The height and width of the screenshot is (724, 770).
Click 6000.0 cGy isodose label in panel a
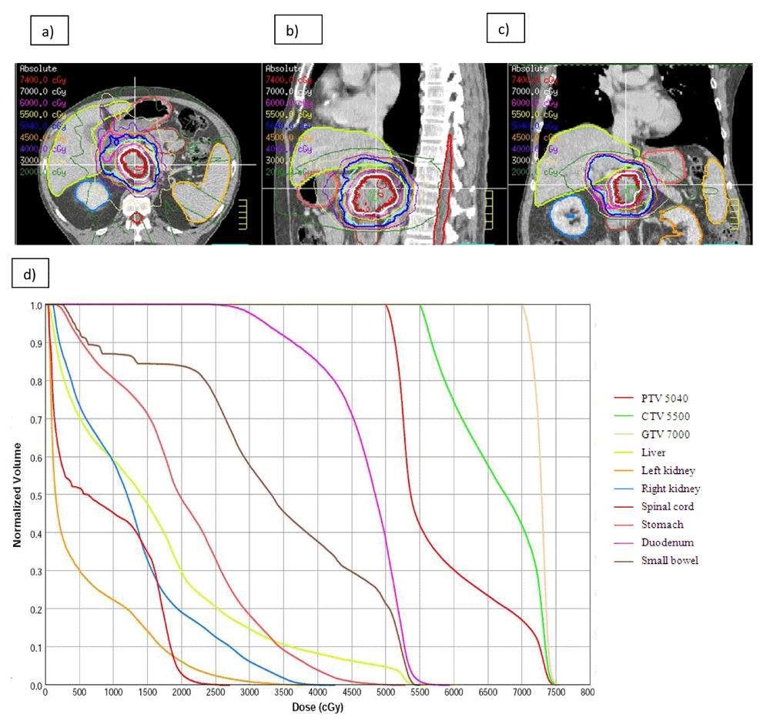(x=42, y=103)
